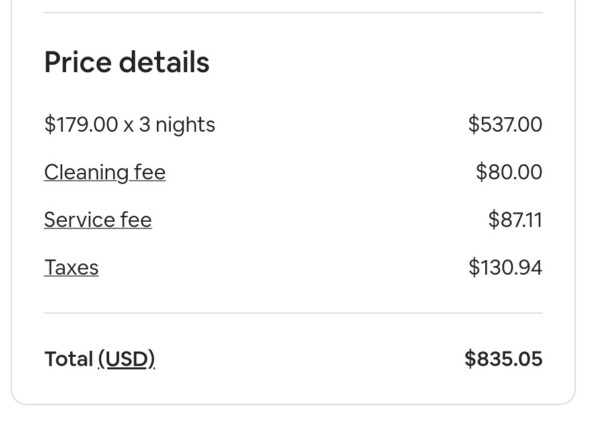
Task: Open the Cleaning fee details link
Action: 105,172
